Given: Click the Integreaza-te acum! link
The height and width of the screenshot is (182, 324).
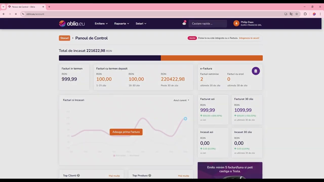Looking at the screenshot, I should (x=249, y=38).
